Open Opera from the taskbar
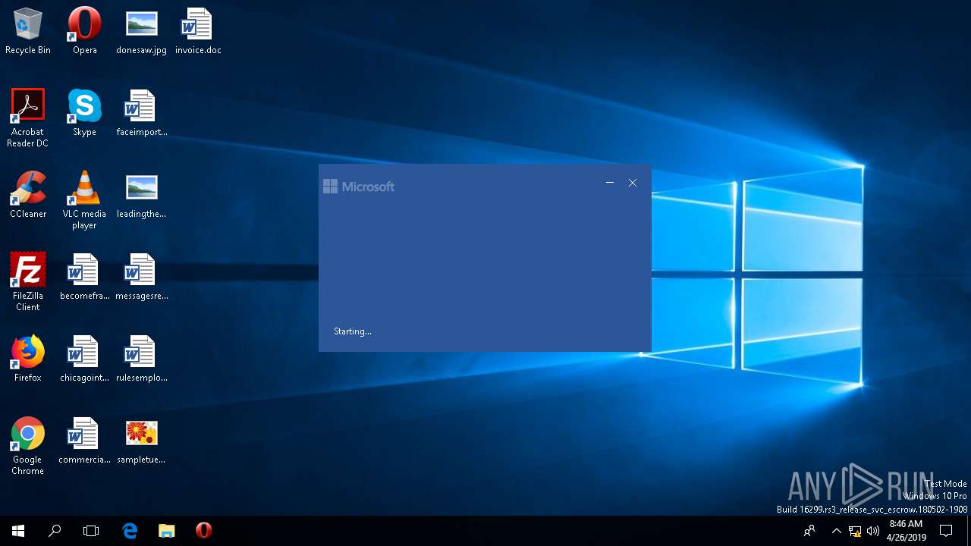The image size is (971, 546). (203, 531)
